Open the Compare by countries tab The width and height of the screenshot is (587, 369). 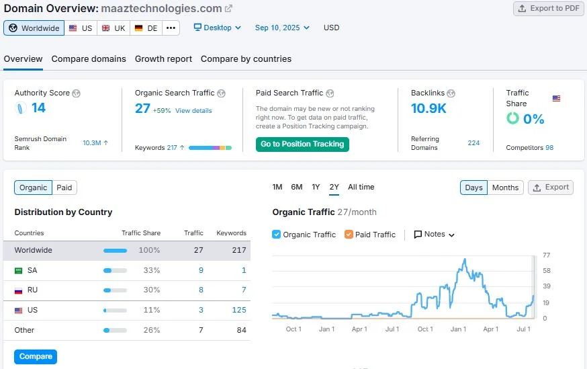246,59
